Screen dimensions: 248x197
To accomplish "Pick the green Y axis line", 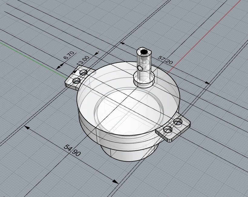I will click(x=34, y=60).
